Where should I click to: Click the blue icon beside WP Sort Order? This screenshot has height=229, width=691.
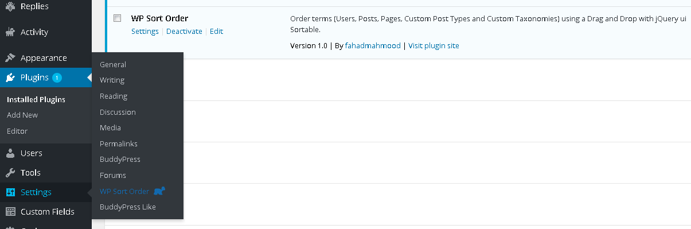click(x=159, y=191)
